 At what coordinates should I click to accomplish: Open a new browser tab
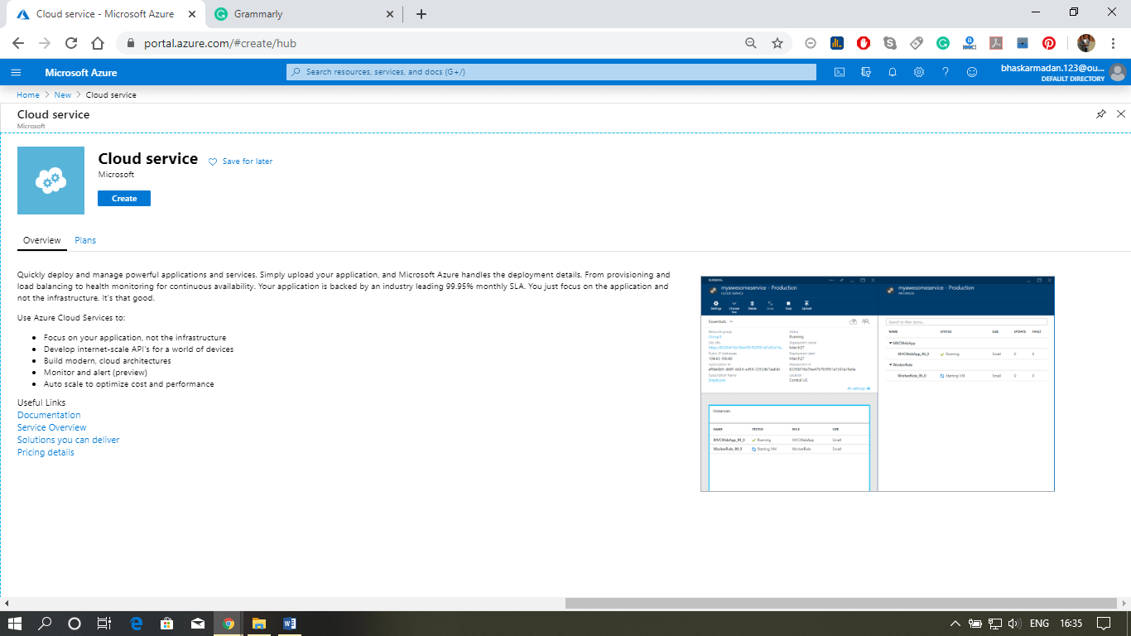point(421,14)
